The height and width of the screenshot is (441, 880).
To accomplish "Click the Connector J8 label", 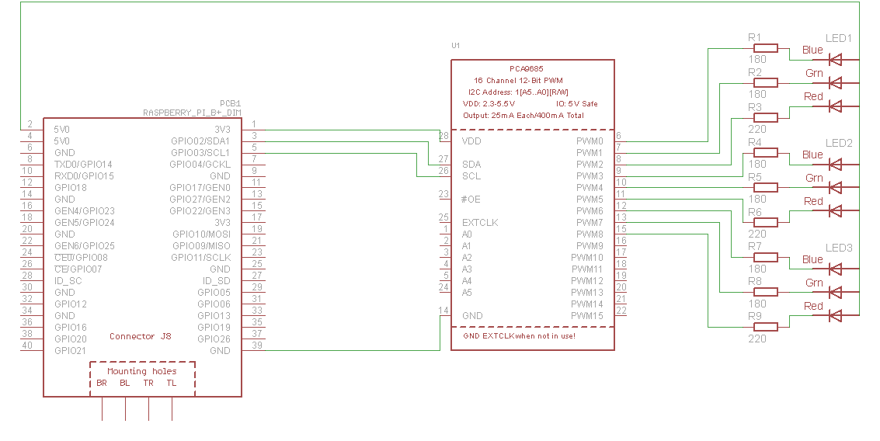I will click(141, 336).
